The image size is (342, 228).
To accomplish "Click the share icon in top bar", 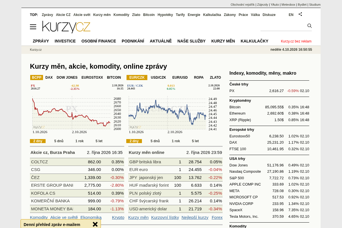I will (x=300, y=14).
